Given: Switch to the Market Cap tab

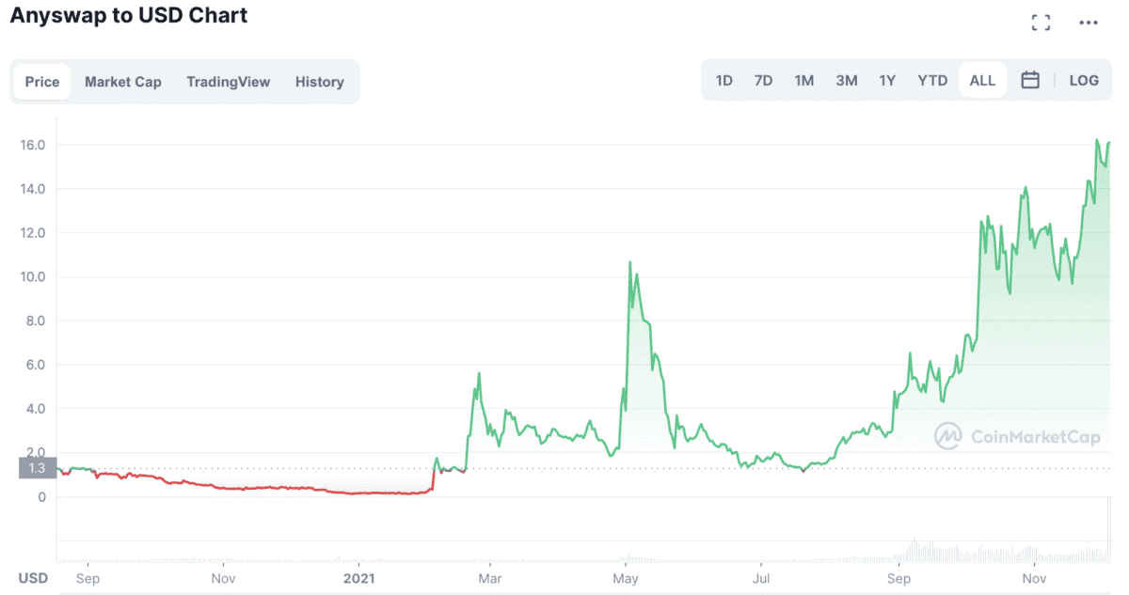Looking at the screenshot, I should (x=123, y=82).
